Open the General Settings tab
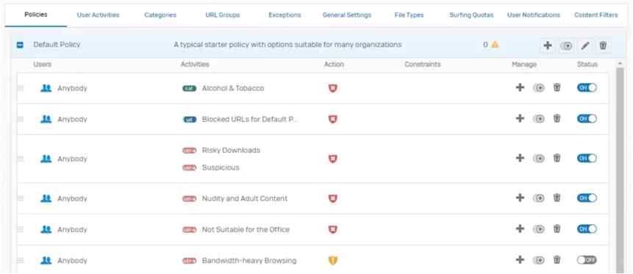Screen dimensions: 633x274 pos(347,15)
